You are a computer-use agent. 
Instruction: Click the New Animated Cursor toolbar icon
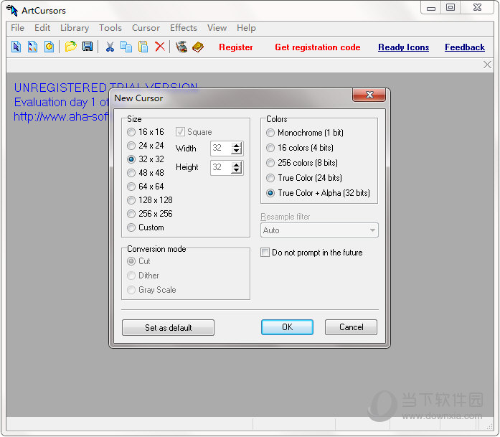[32, 47]
